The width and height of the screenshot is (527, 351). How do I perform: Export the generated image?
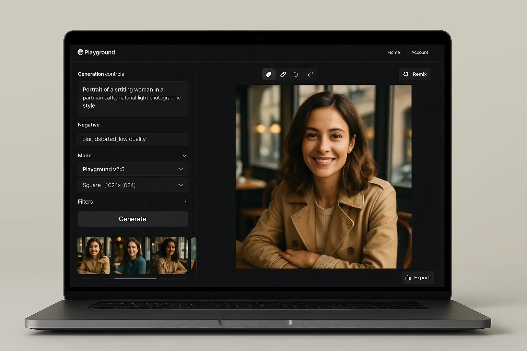coord(418,278)
